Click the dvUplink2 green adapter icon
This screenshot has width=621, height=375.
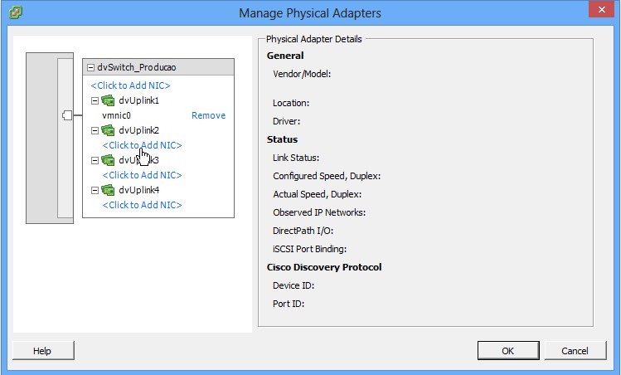click(108, 130)
